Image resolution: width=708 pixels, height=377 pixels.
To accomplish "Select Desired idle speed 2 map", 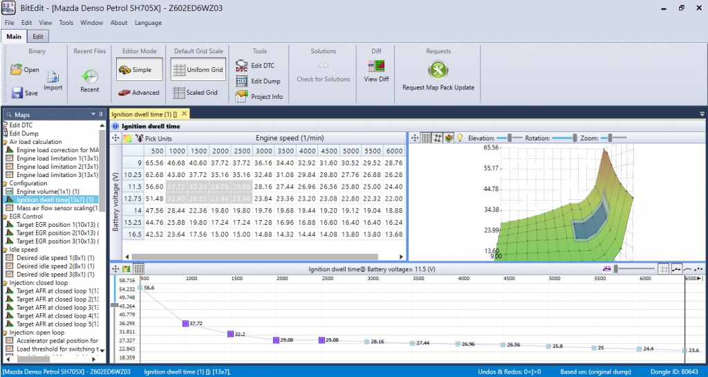I will click(50, 266).
